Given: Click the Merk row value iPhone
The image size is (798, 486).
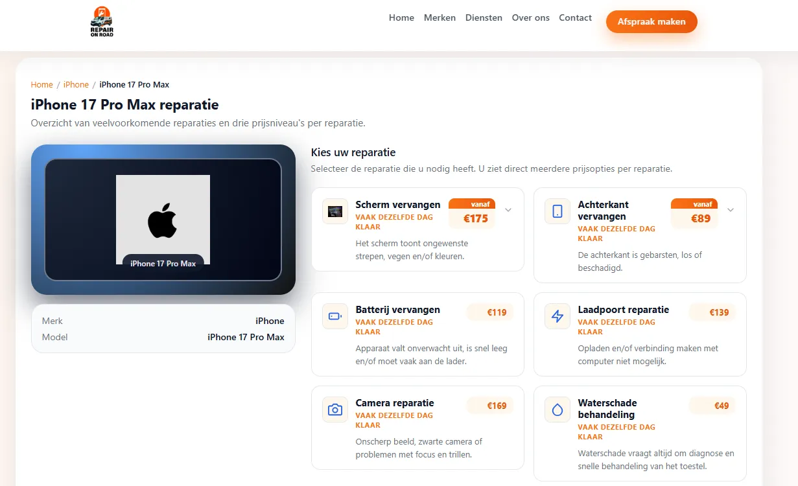Looking at the screenshot, I should coord(270,321).
